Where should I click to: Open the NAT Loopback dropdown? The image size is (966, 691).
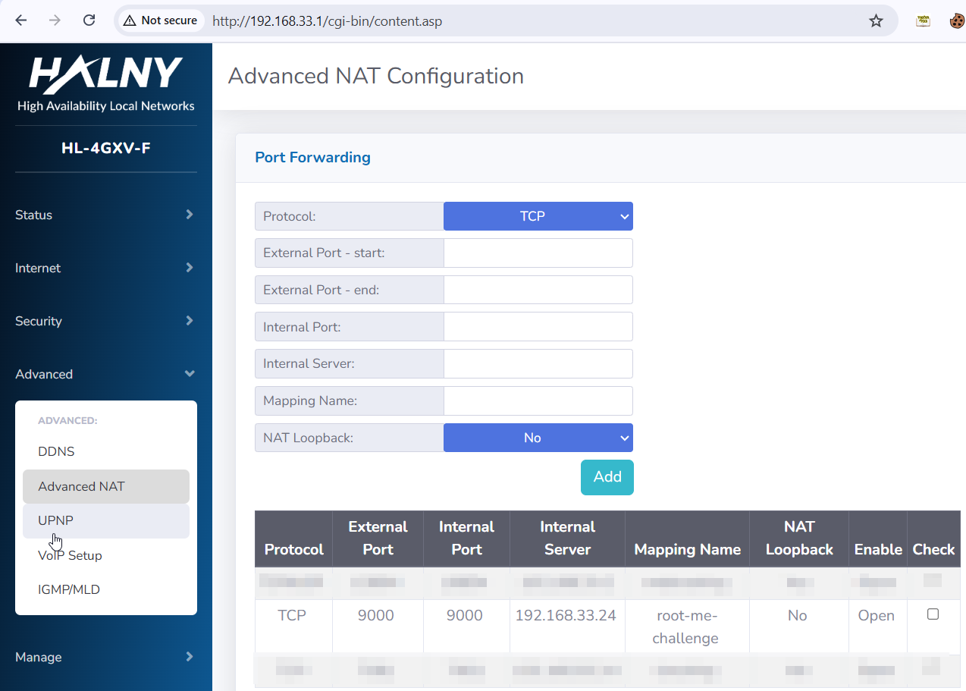538,438
